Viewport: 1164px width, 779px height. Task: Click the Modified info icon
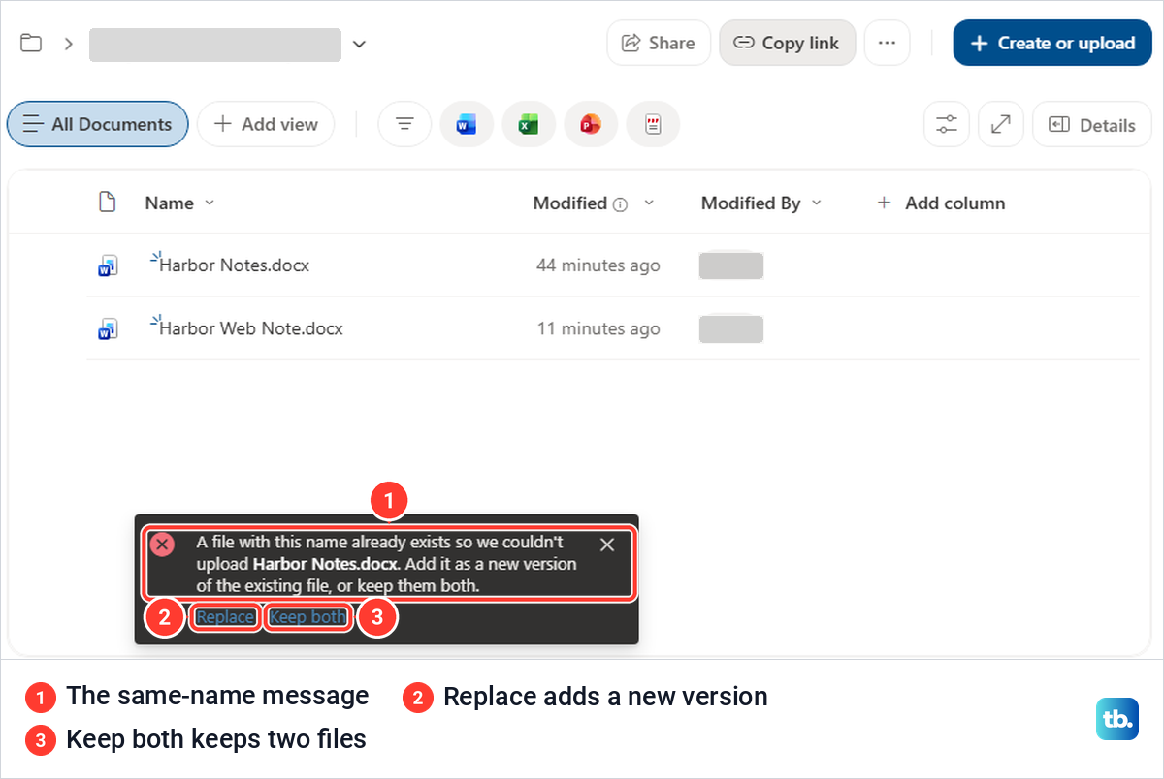click(620, 203)
